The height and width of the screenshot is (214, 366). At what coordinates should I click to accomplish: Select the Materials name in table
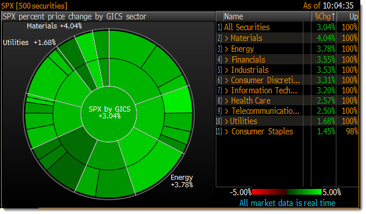pos(246,38)
